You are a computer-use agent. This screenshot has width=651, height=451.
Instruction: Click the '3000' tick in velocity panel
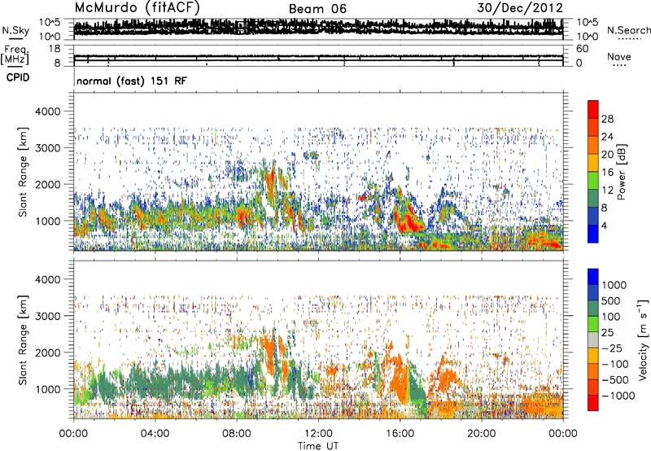[x=48, y=316]
